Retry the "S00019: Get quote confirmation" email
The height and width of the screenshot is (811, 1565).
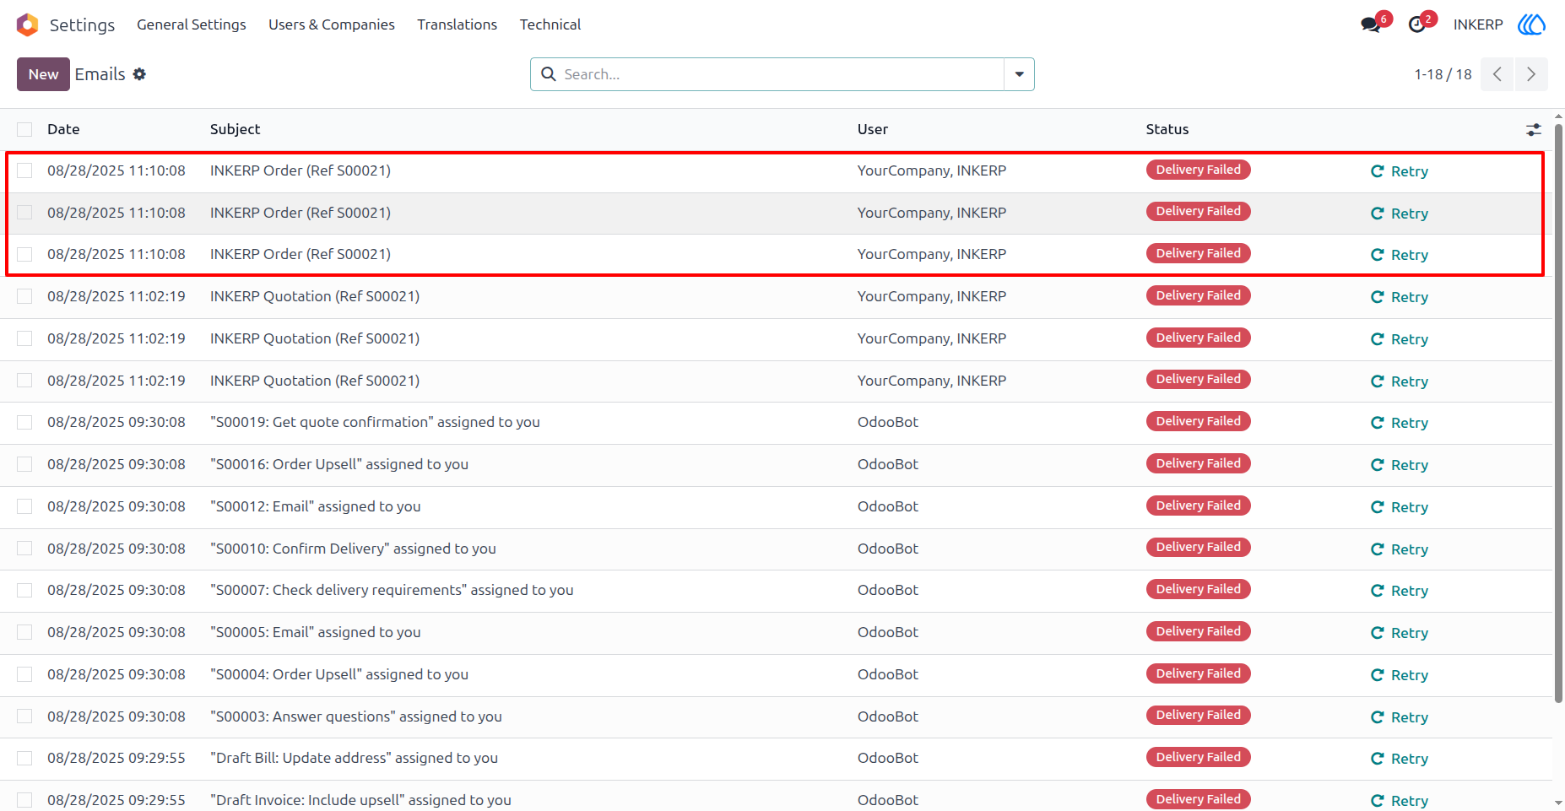[x=1400, y=423]
